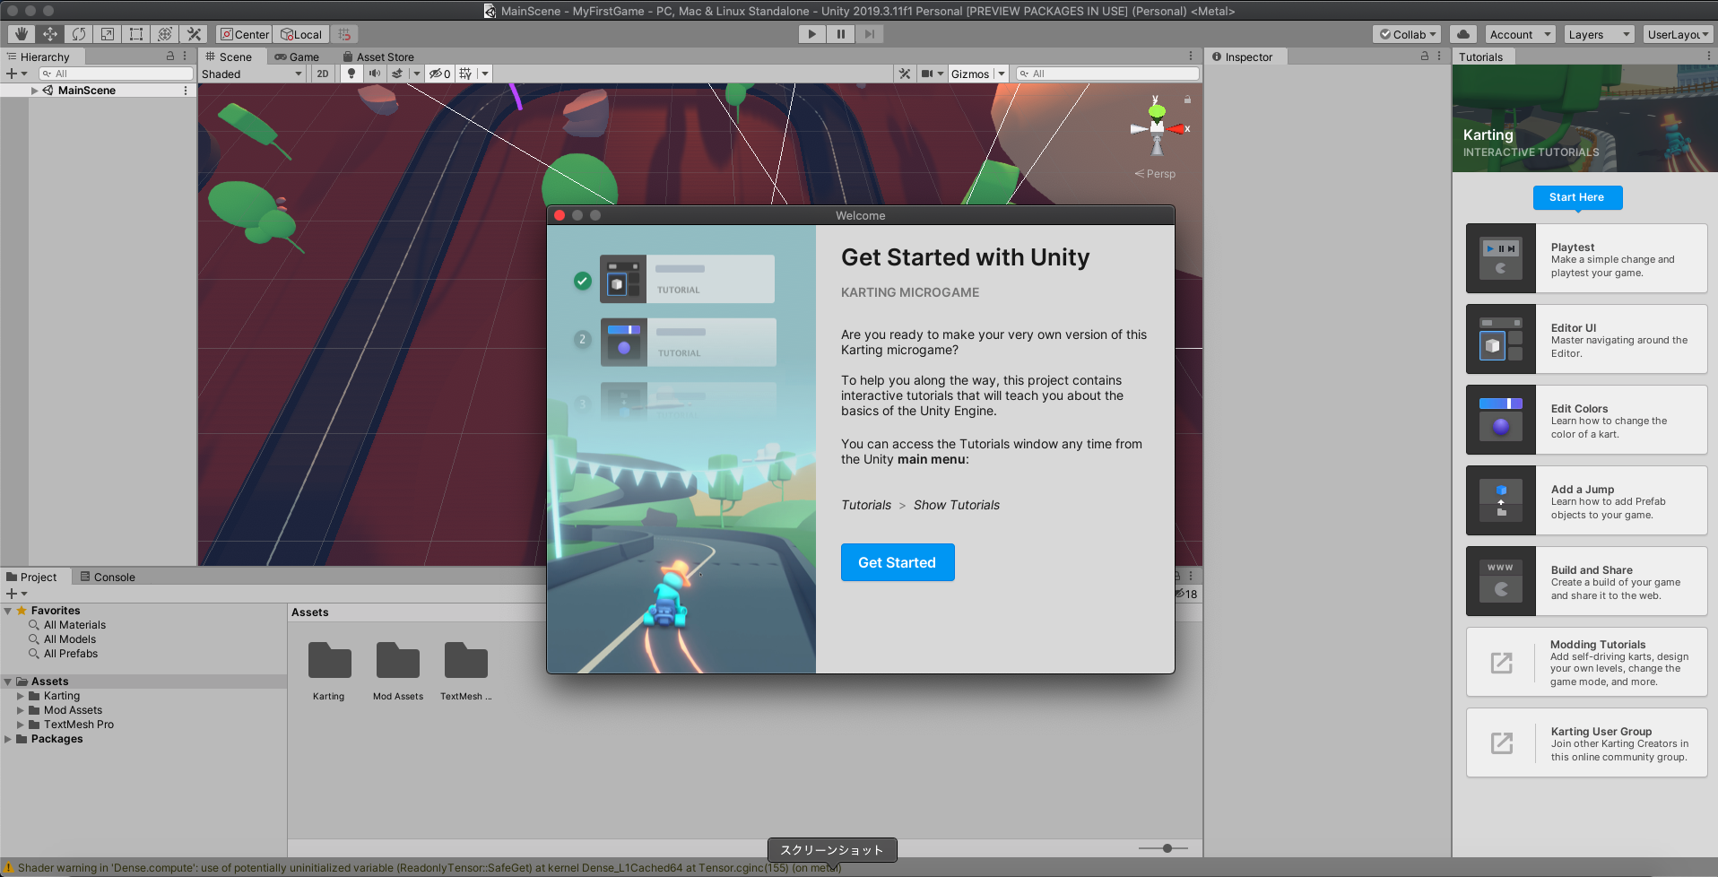Adjust the asset icon size slider
This screenshot has height=877, width=1718.
(x=1167, y=848)
